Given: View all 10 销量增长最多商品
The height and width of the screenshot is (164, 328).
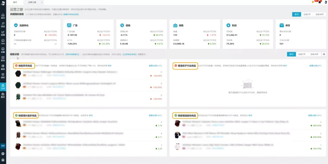Looking at the screenshot, I should (x=155, y=115).
